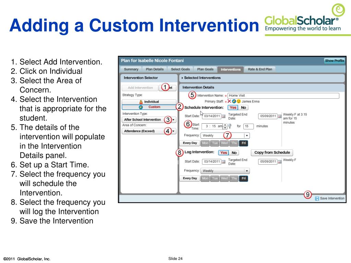Open the Log Intervention Frequency Weekly dropdown
351x263 pixels.
[225, 171]
